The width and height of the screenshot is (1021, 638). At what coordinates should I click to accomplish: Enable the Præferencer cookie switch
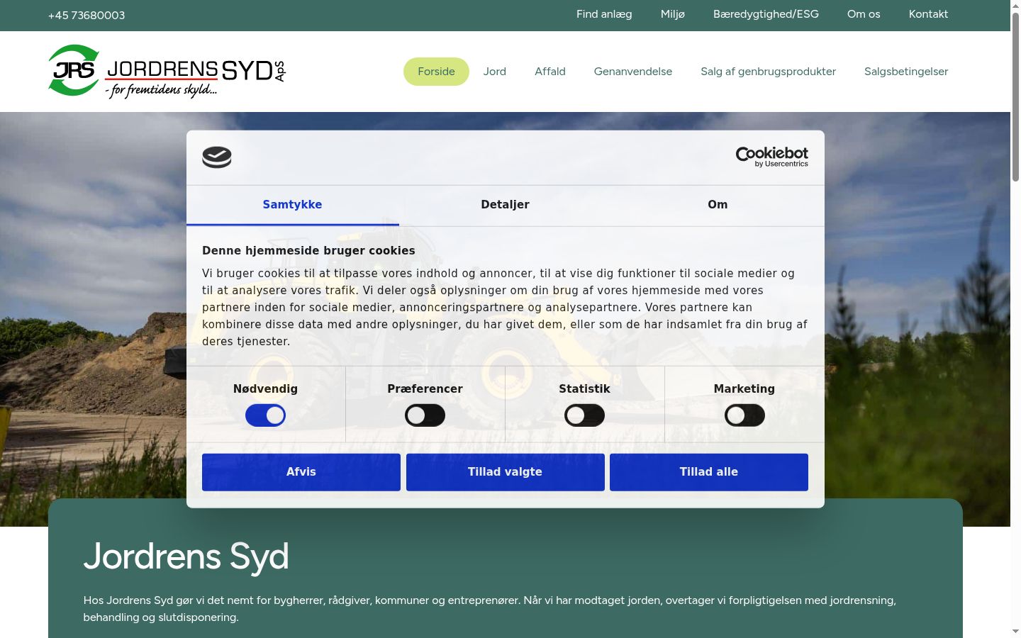425,415
